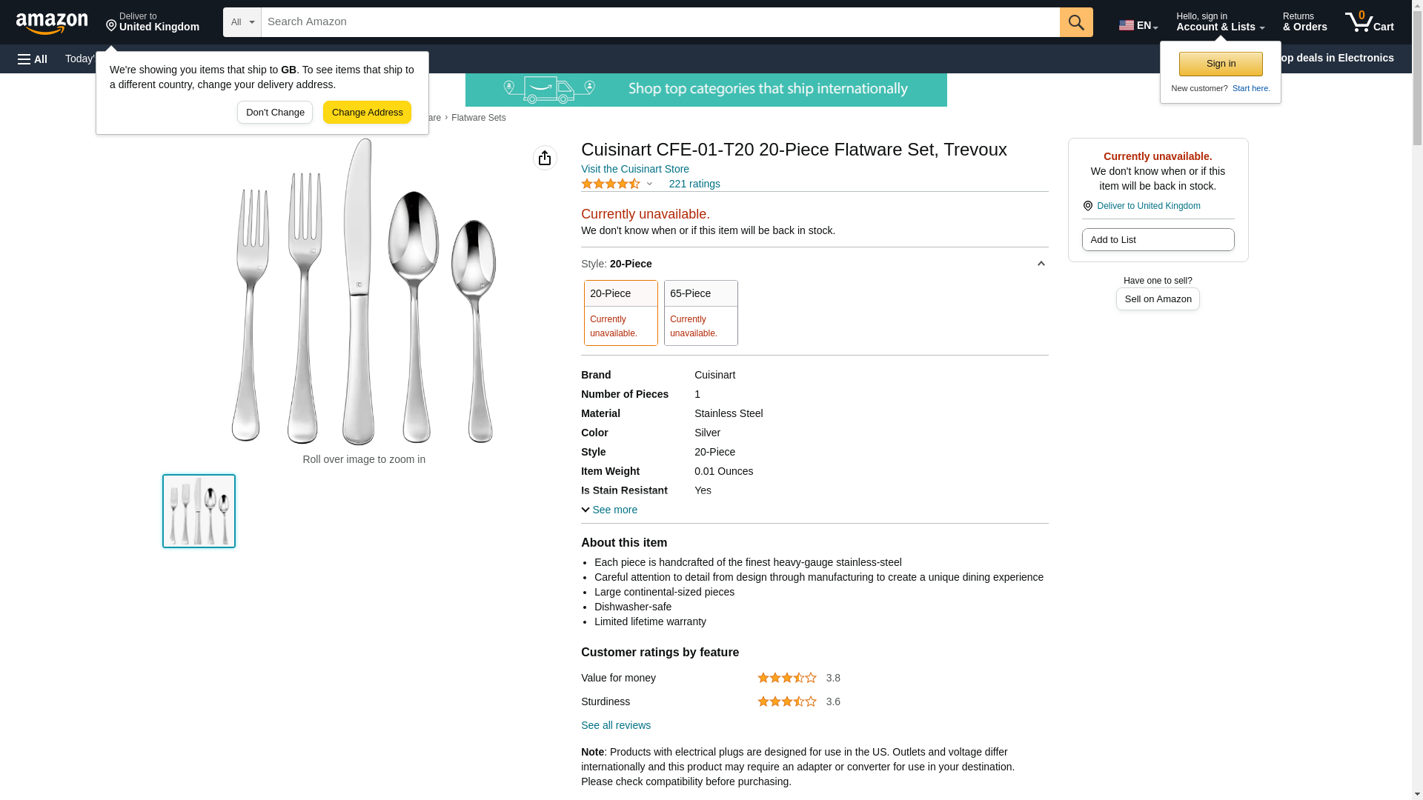Image resolution: width=1423 pixels, height=800 pixels.
Task: Select the 65-Piece style option
Action: (x=700, y=312)
